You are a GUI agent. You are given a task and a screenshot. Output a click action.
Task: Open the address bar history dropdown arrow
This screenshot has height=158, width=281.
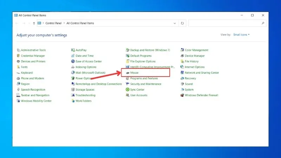click(x=175, y=24)
